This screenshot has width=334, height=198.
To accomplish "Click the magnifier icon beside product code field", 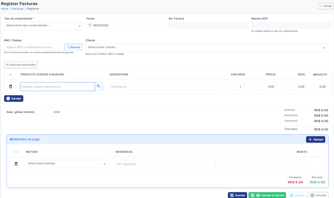I will (99, 86).
